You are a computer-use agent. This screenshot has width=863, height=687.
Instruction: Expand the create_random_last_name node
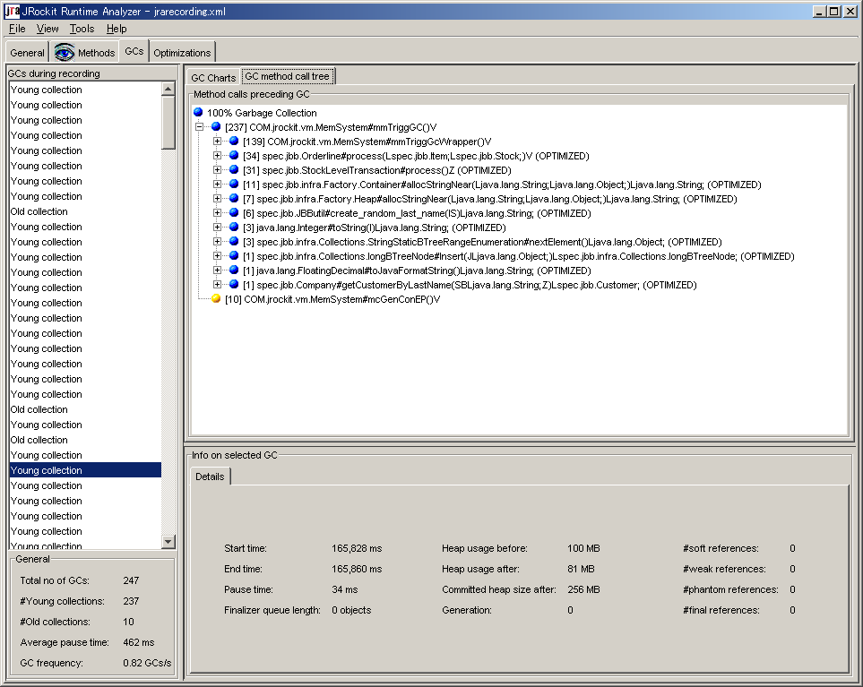click(218, 213)
